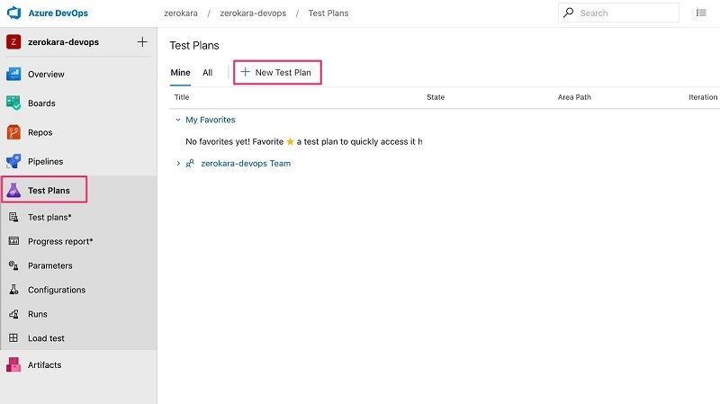Open Load test in sidebar
720x404 pixels.
tap(46, 338)
